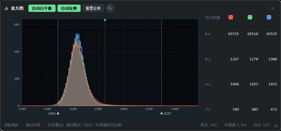
Task: Click the red Avg value 1668
Action: click(234, 84)
